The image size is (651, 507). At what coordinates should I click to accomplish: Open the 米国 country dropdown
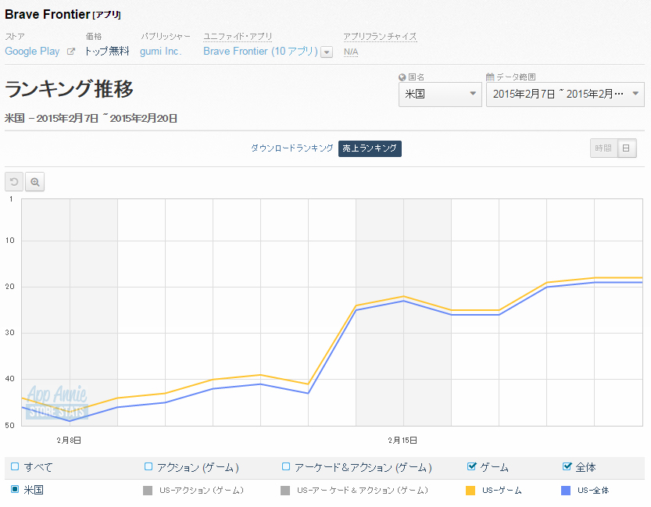(440, 94)
